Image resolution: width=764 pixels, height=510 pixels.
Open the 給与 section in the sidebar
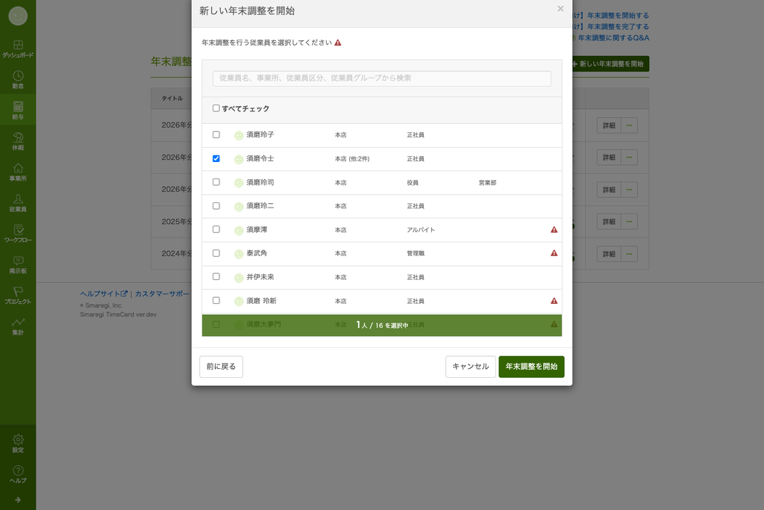tap(18, 111)
